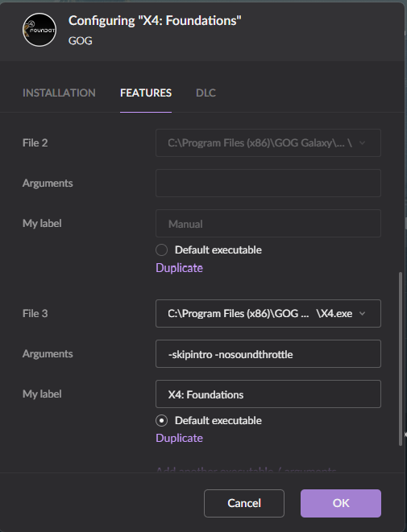
Task: Confirm settings with the OK button
Action: pos(341,503)
